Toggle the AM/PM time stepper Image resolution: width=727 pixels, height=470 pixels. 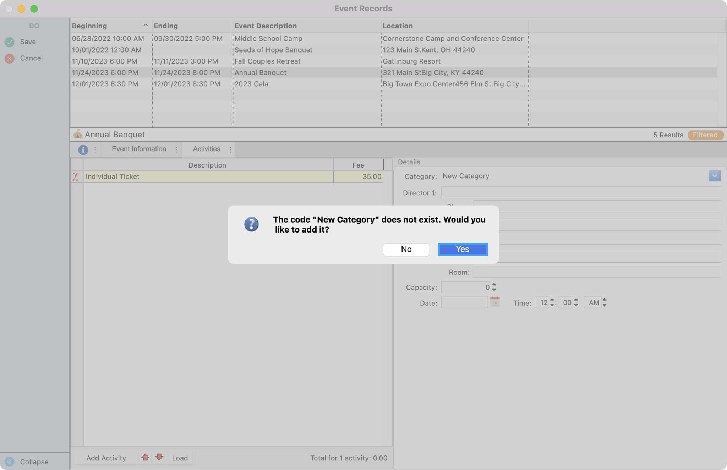[604, 302]
